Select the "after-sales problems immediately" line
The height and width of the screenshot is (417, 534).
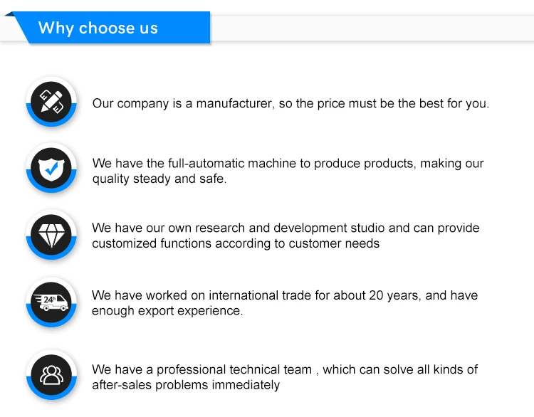point(186,385)
